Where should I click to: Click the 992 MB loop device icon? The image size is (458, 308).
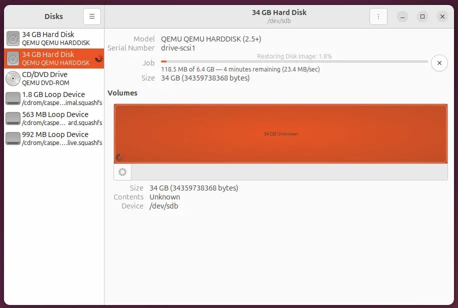(x=13, y=138)
